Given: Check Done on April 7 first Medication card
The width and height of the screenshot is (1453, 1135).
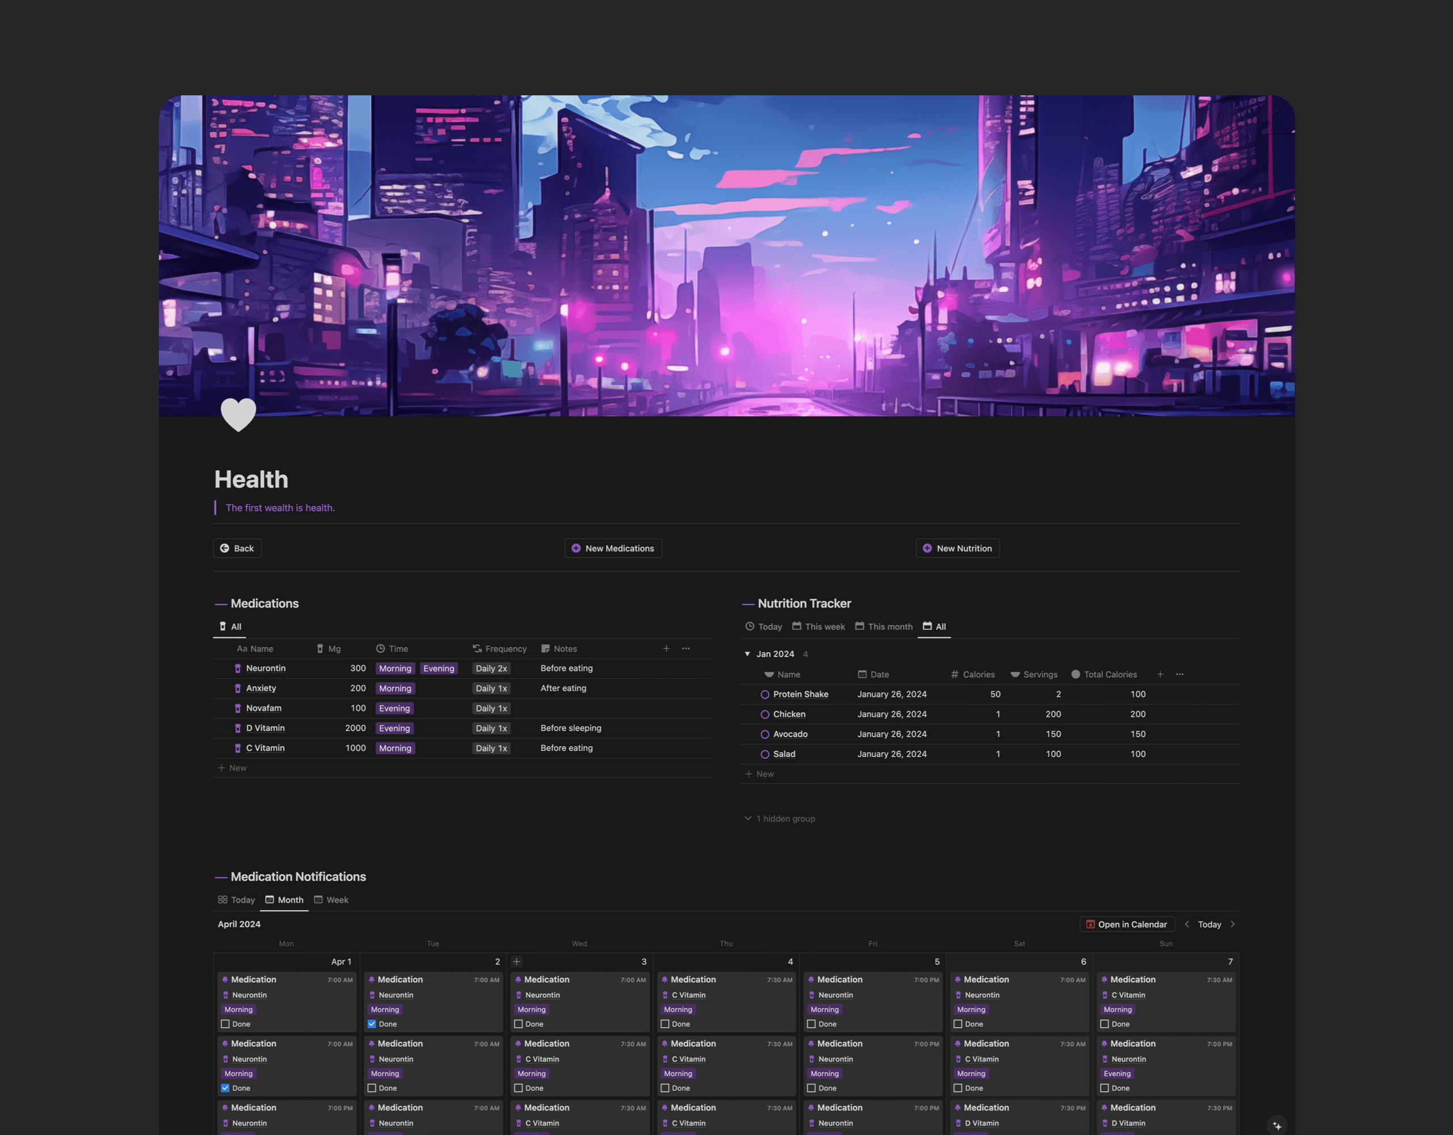Looking at the screenshot, I should coord(1105,1024).
